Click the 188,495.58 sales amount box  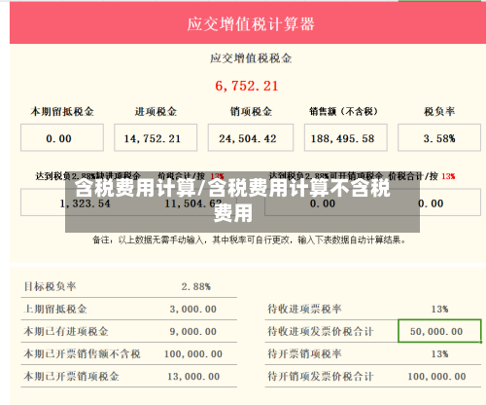[346, 137]
